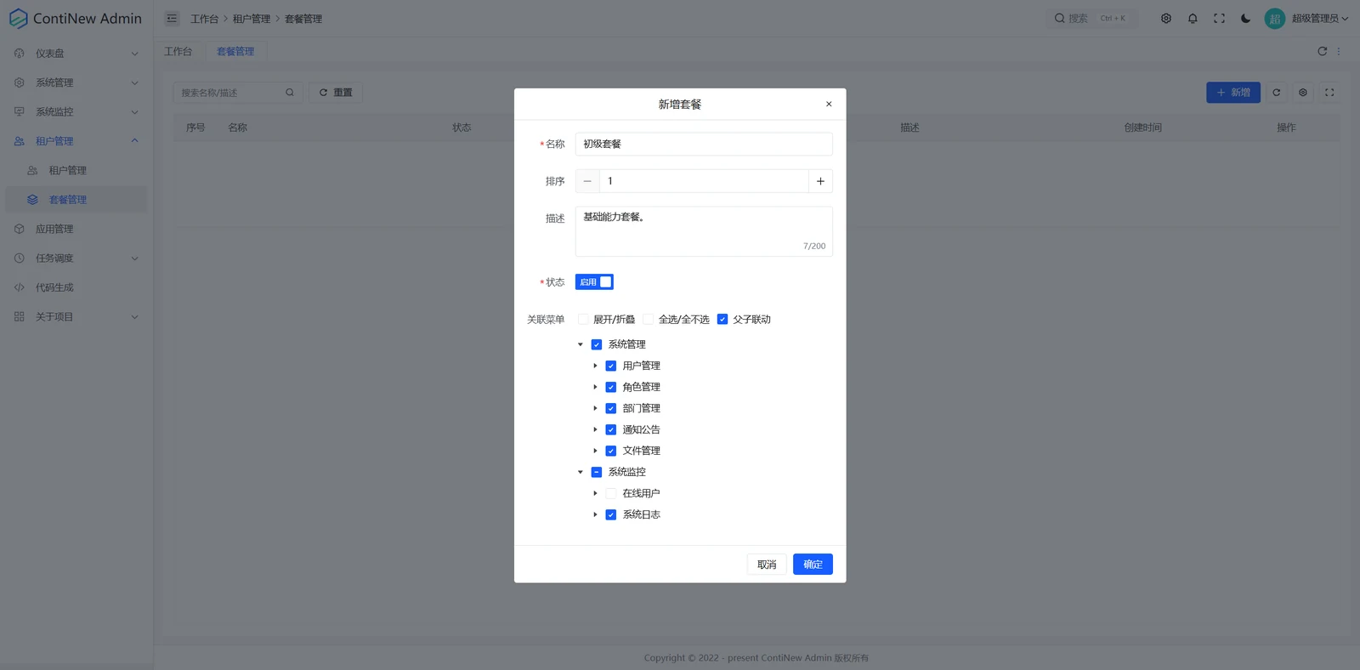Click the tab bar reload icon

pos(1322,51)
